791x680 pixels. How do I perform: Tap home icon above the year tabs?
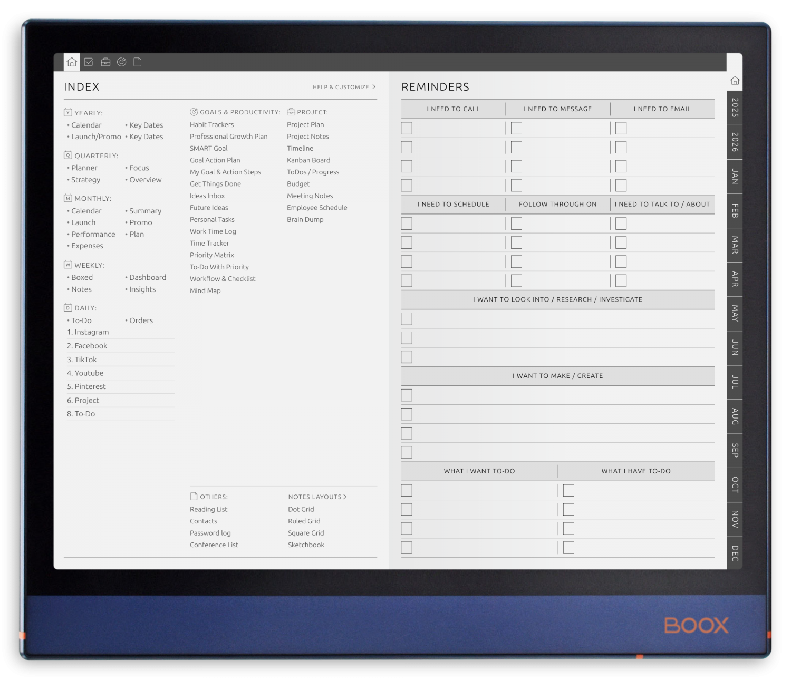click(735, 81)
